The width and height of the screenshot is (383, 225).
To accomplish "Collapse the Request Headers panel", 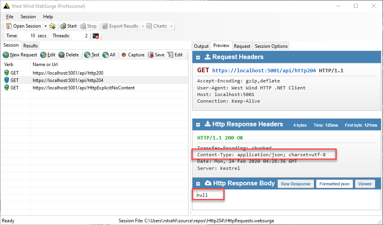I will pos(198,57).
